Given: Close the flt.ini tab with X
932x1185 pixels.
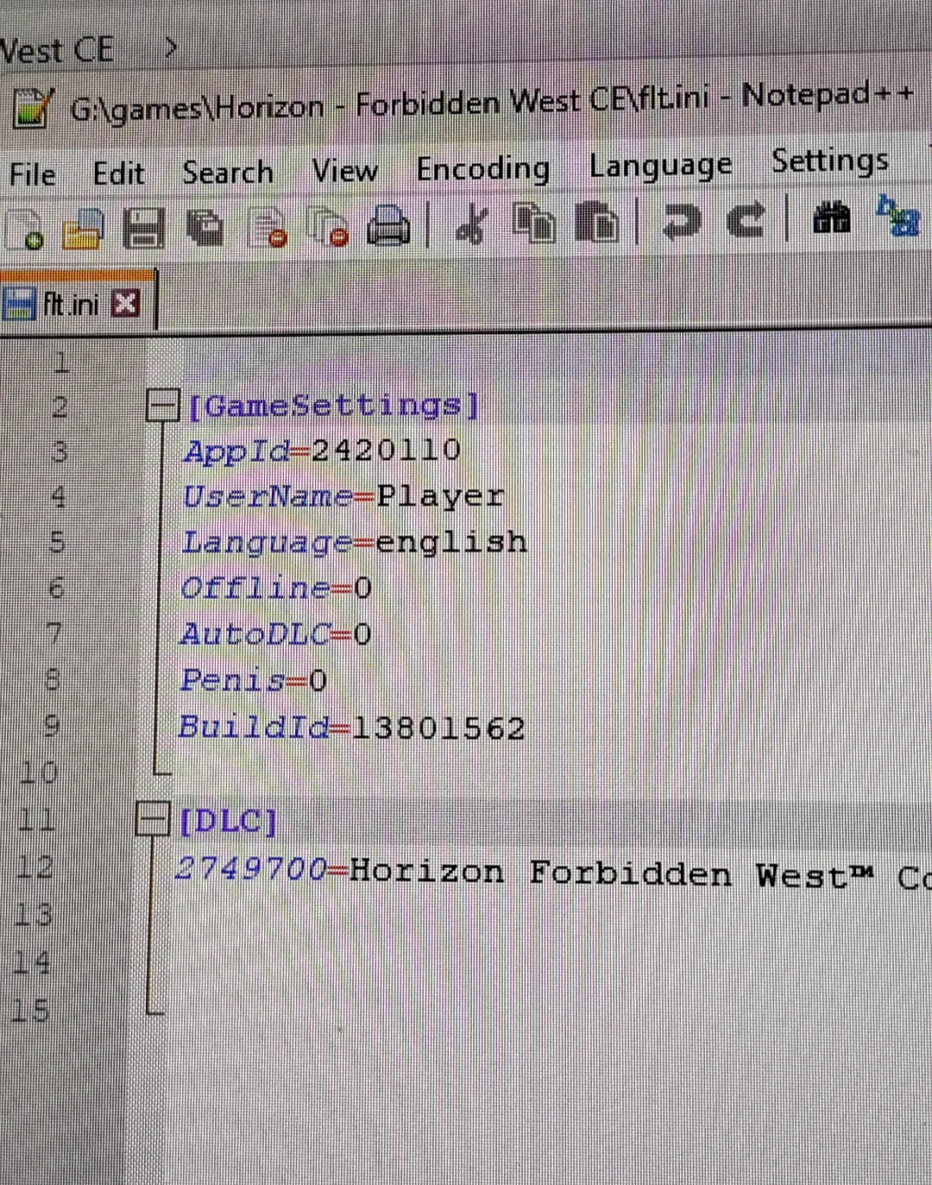Looking at the screenshot, I should pos(126,303).
